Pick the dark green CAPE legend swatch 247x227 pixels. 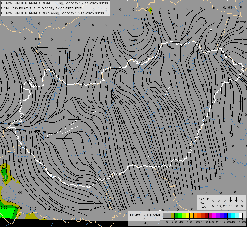[176, 216]
